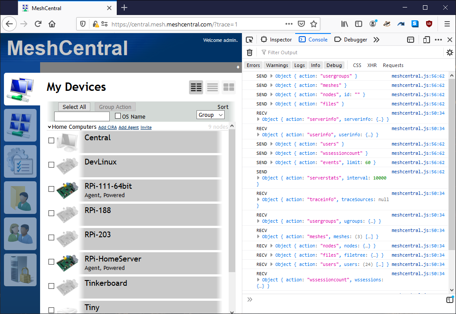
Task: Switch device list to large grid view
Action: pyautogui.click(x=229, y=87)
